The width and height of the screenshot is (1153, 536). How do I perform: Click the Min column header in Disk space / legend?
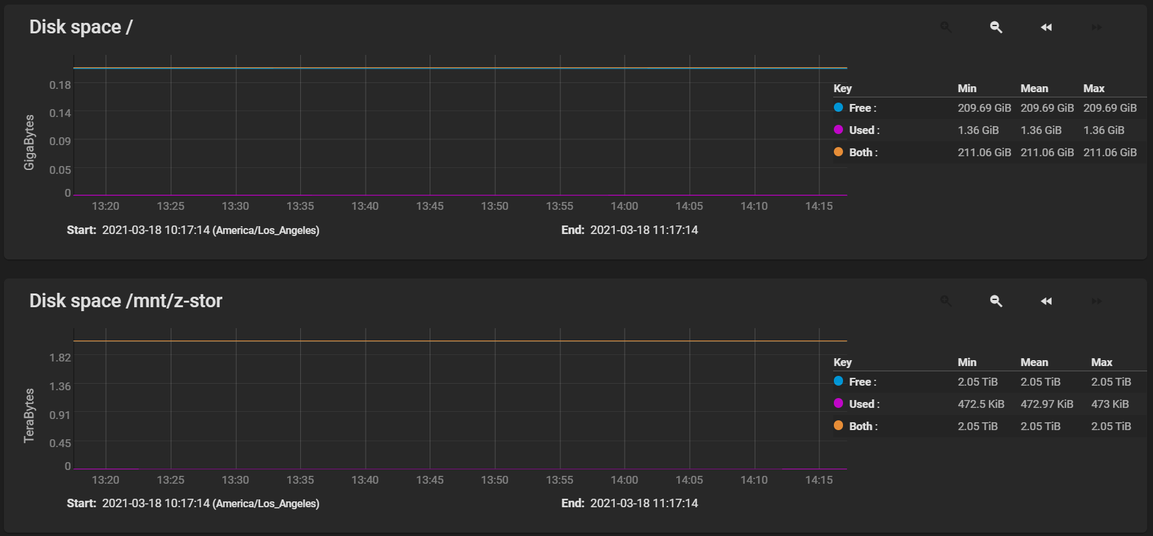(x=967, y=88)
